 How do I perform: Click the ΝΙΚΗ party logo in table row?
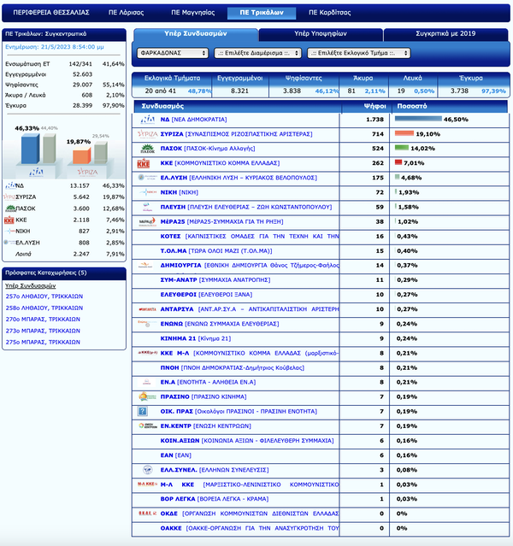(147, 192)
